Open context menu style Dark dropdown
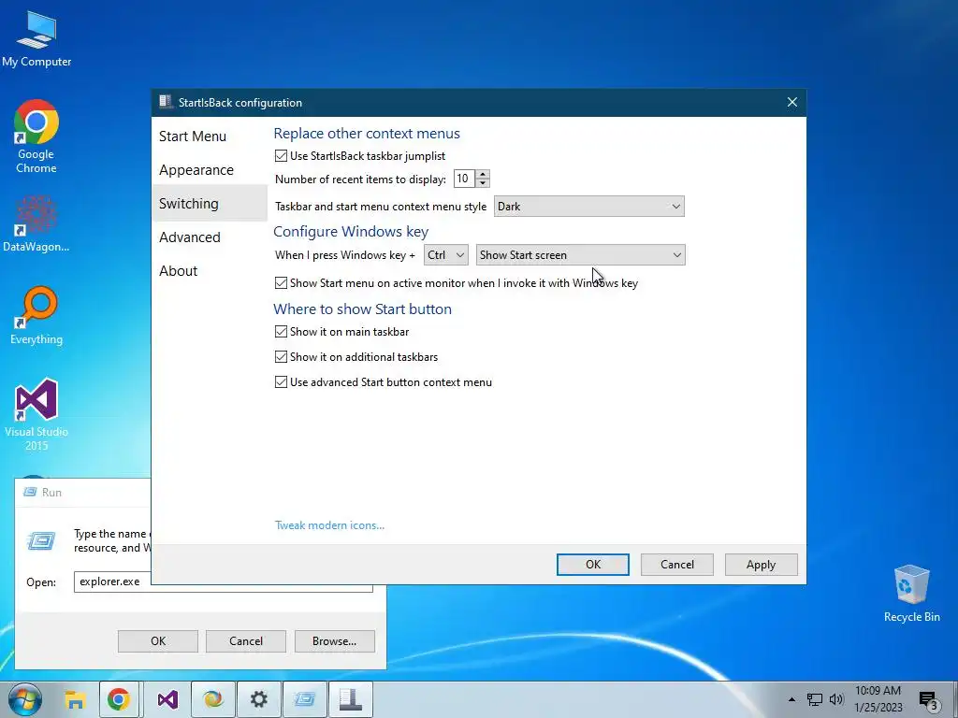 [589, 207]
